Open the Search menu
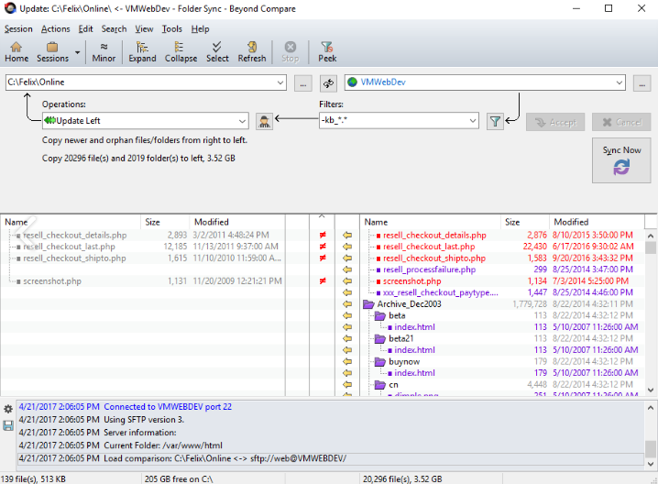The height and width of the screenshot is (484, 658). click(114, 29)
